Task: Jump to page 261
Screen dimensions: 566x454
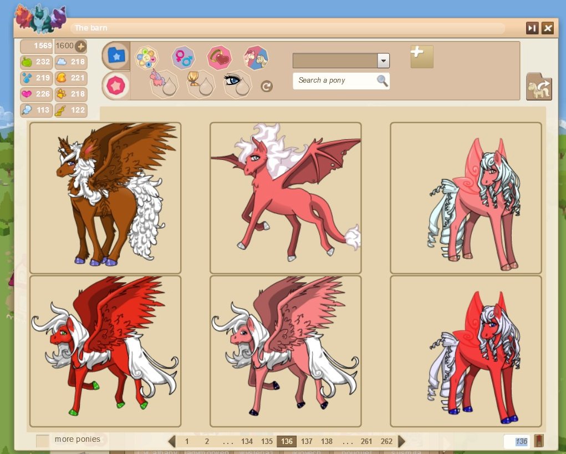Action: (366, 441)
